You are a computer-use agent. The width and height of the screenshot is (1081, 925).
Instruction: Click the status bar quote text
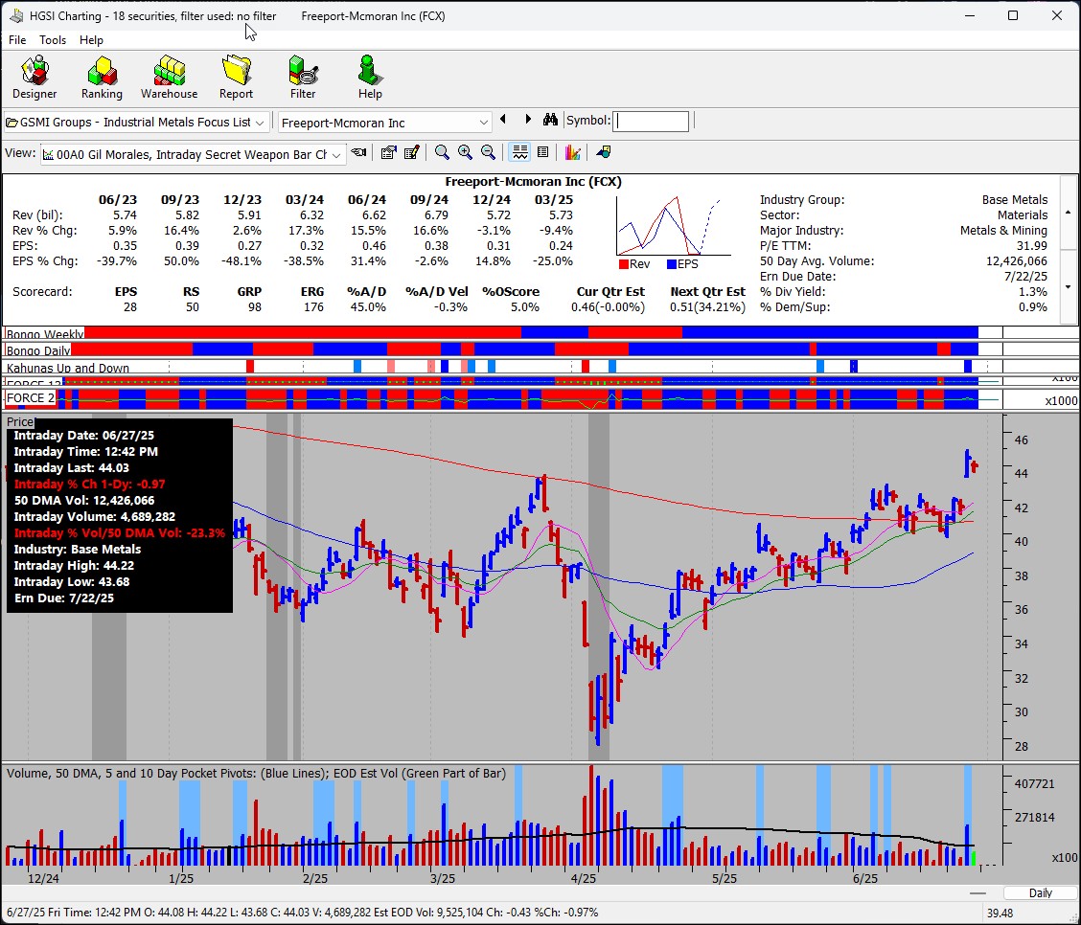tap(302, 913)
